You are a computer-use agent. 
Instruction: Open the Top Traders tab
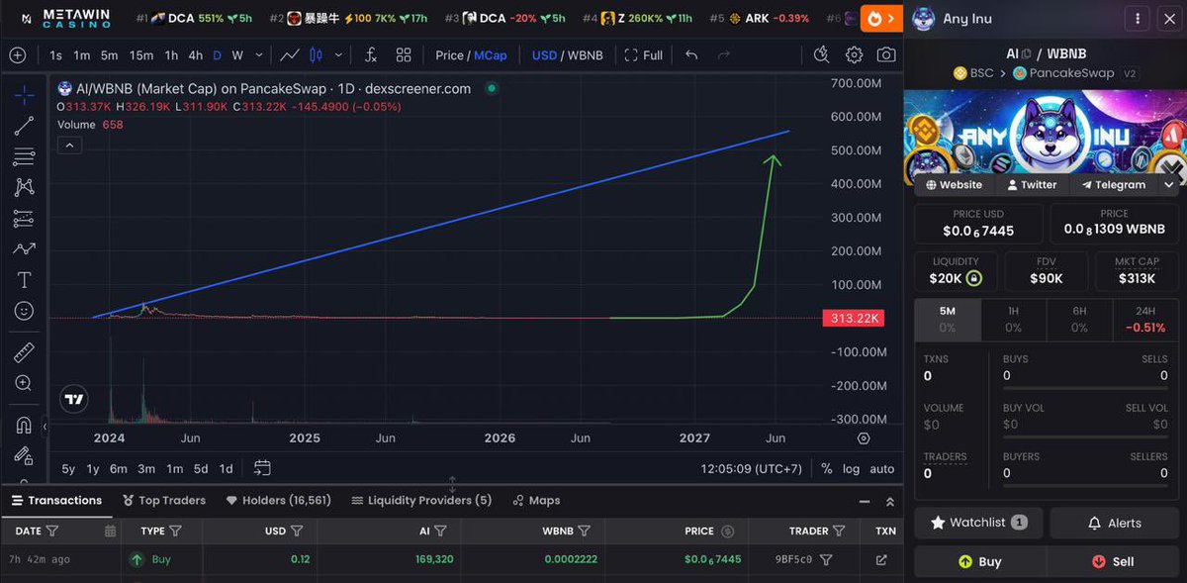pyautogui.click(x=164, y=500)
